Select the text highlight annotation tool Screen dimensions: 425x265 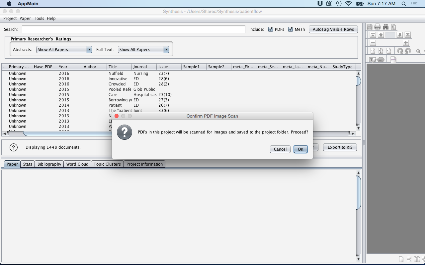click(x=373, y=60)
